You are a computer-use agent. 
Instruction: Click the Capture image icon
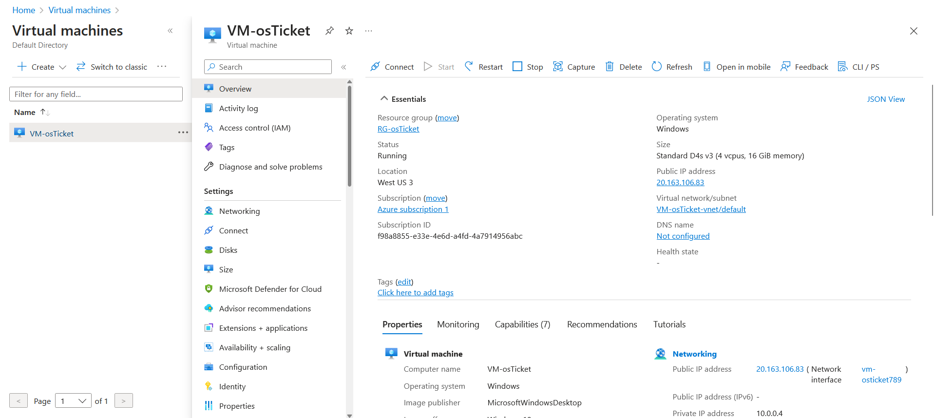coord(558,66)
